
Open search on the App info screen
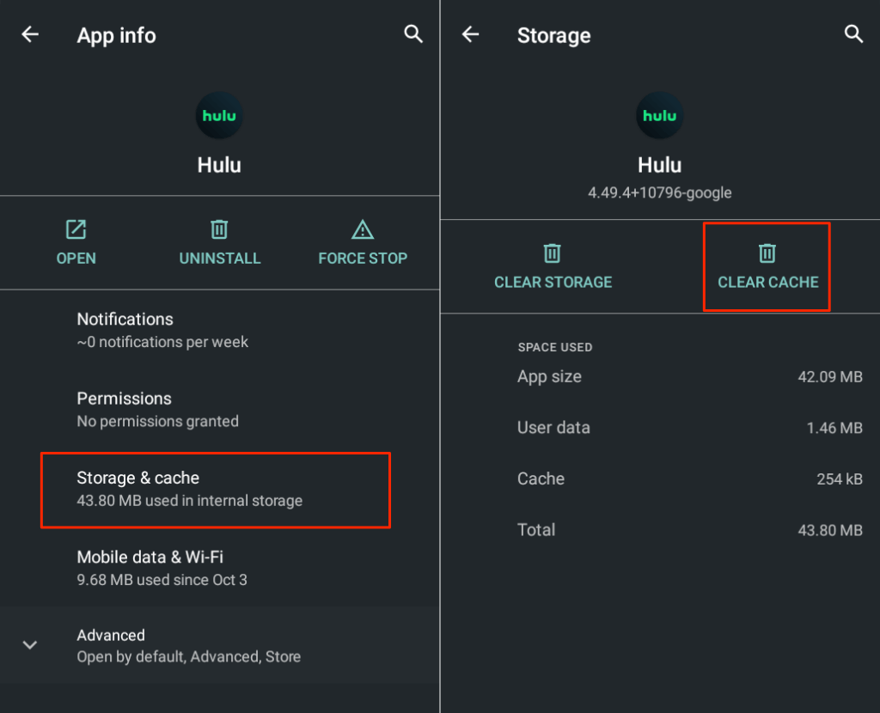(x=413, y=34)
